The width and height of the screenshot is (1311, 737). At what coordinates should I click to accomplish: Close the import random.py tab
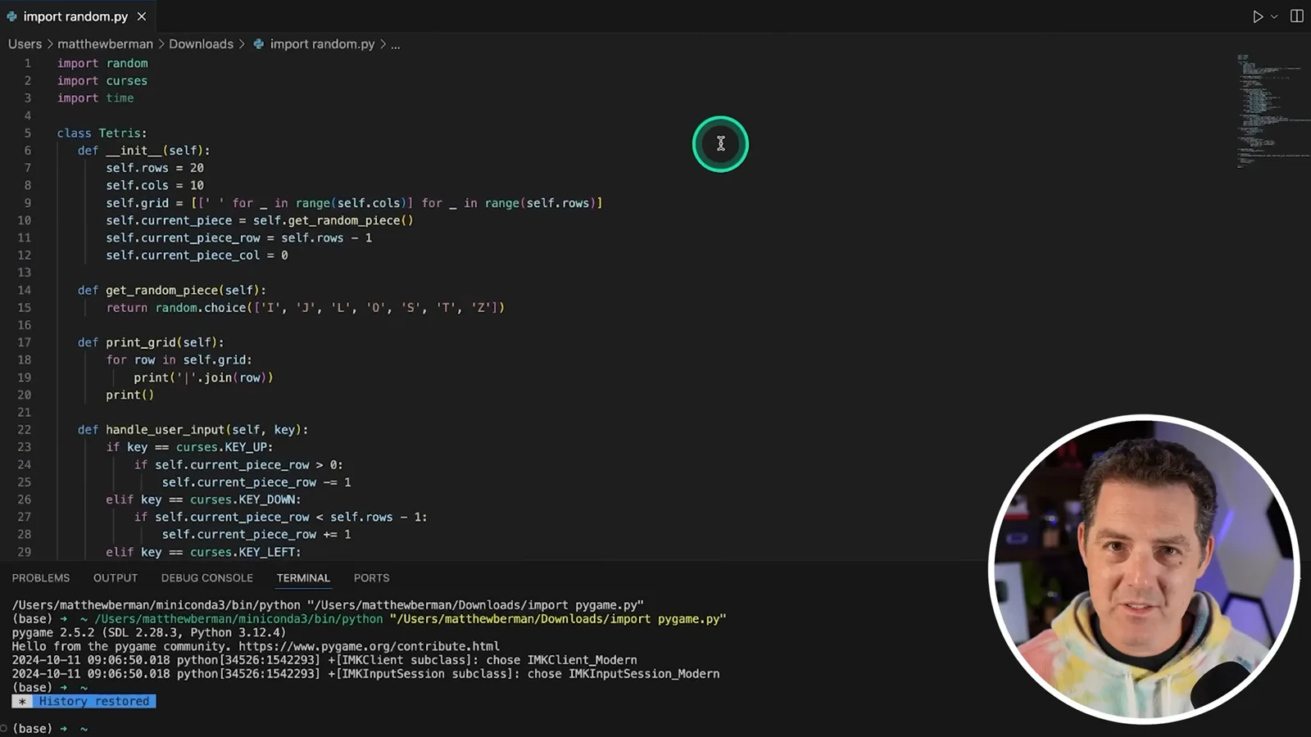142,16
